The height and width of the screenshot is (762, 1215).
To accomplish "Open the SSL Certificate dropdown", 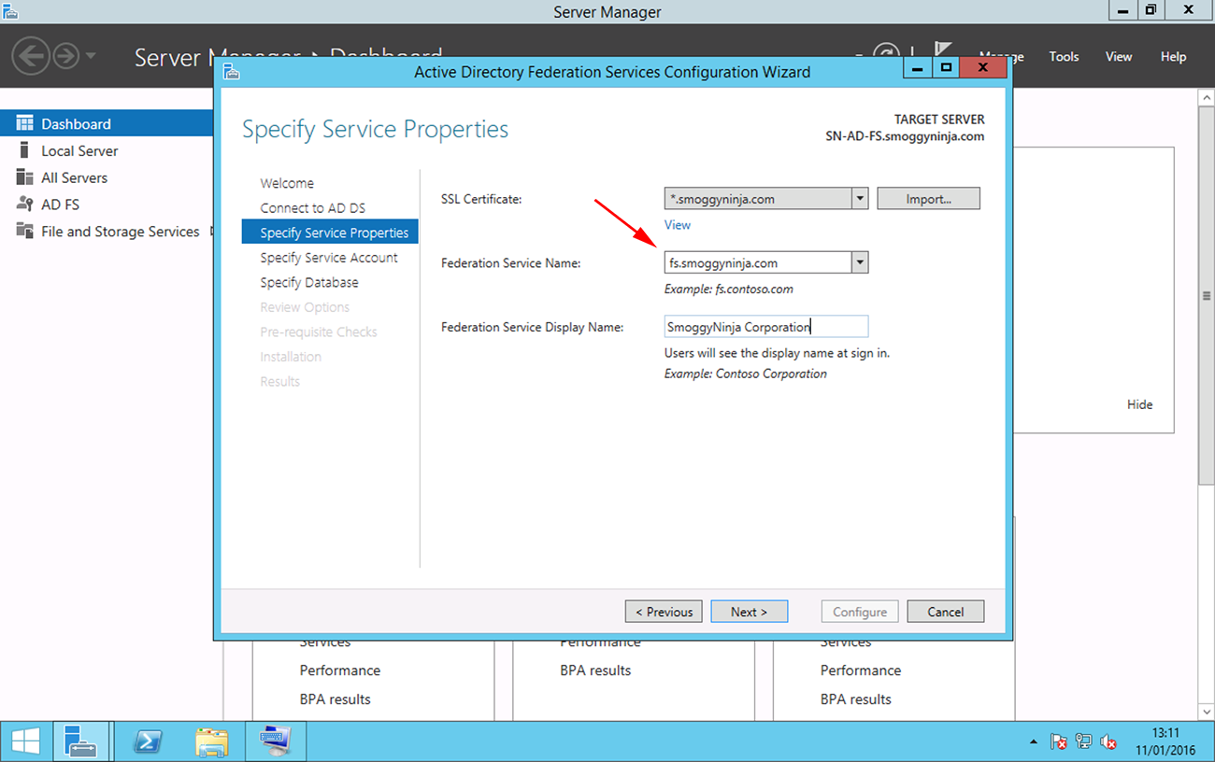I will (859, 198).
